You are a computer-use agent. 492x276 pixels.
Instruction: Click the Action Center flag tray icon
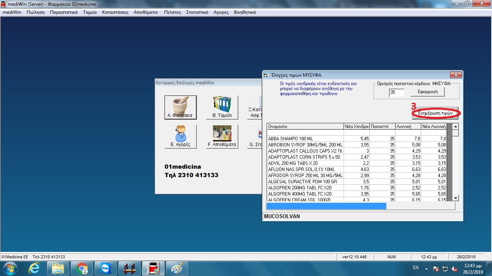coord(436,268)
